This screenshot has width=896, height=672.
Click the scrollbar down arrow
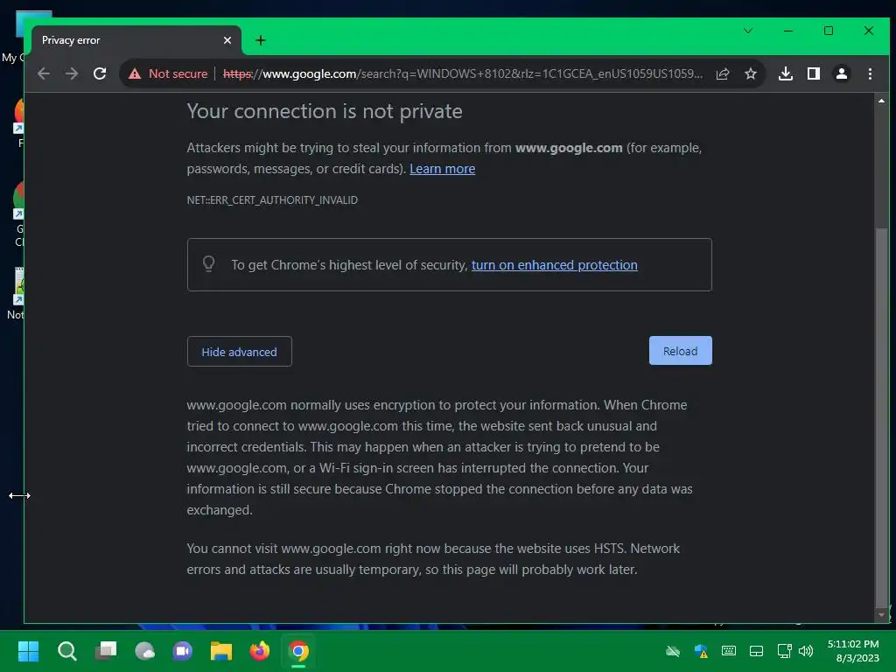pos(881,615)
